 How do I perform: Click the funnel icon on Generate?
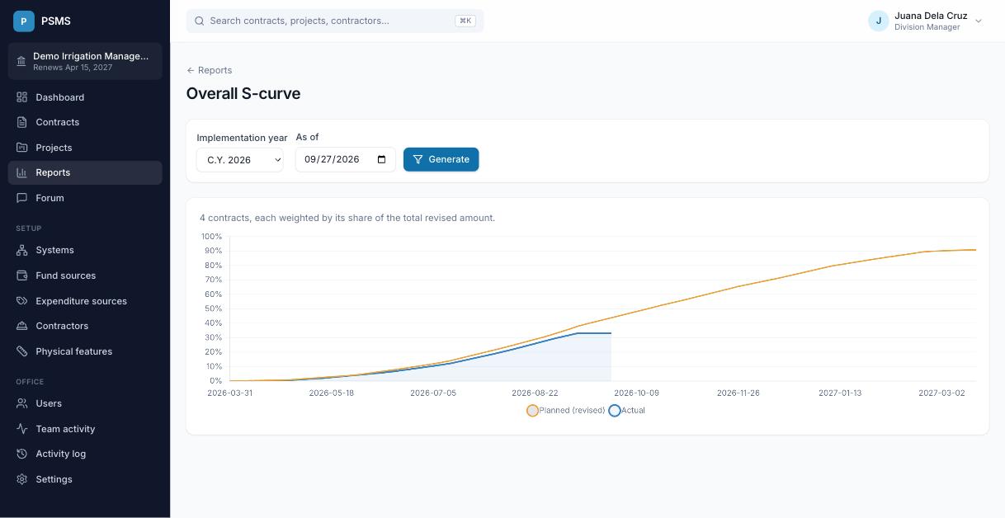(x=418, y=159)
